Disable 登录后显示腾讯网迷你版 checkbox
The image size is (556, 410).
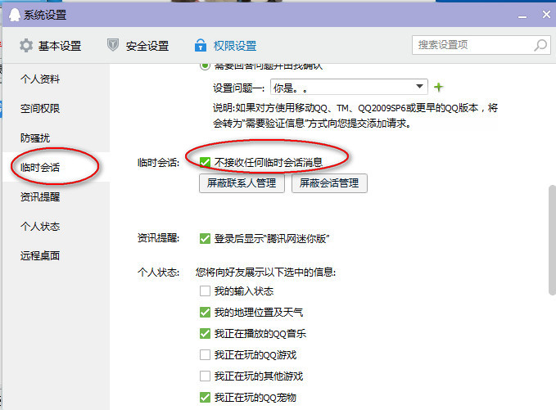tap(205, 239)
